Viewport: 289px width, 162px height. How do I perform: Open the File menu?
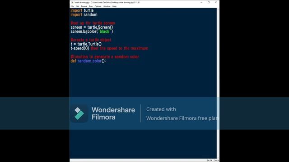(x=72, y=6)
